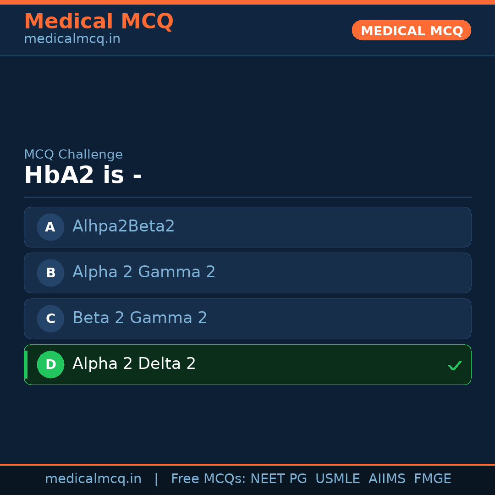Viewport: 495px width, 495px height.
Task: Click the green checkmark icon
Action: point(455,365)
